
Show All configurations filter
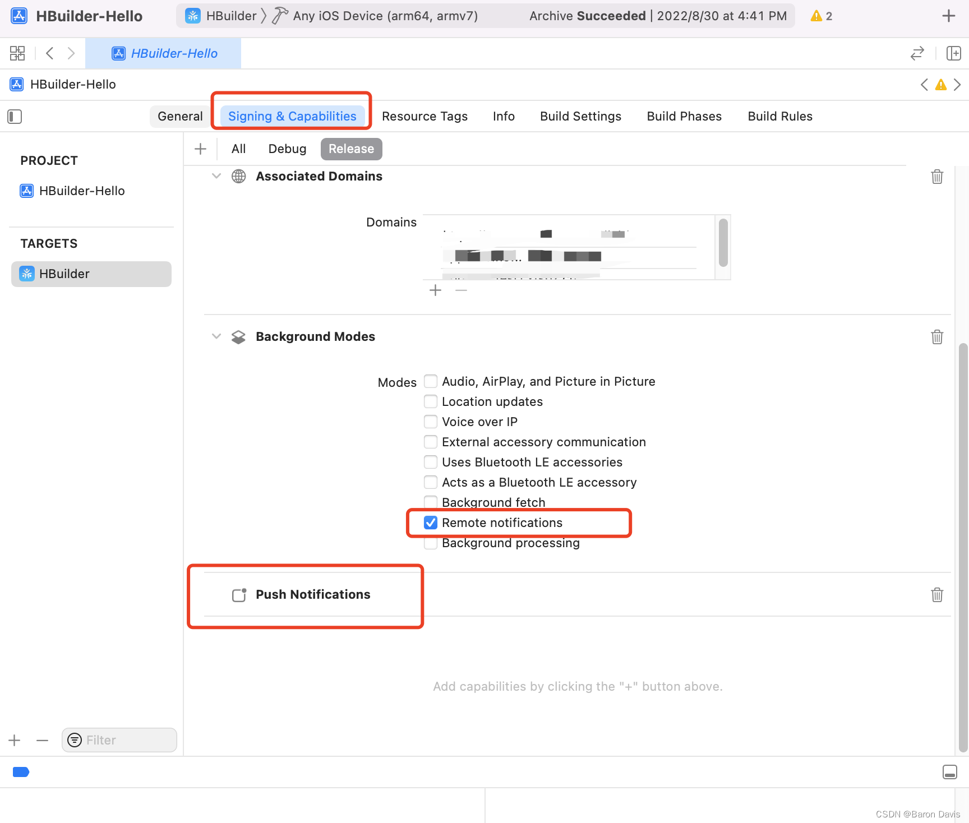point(238,149)
